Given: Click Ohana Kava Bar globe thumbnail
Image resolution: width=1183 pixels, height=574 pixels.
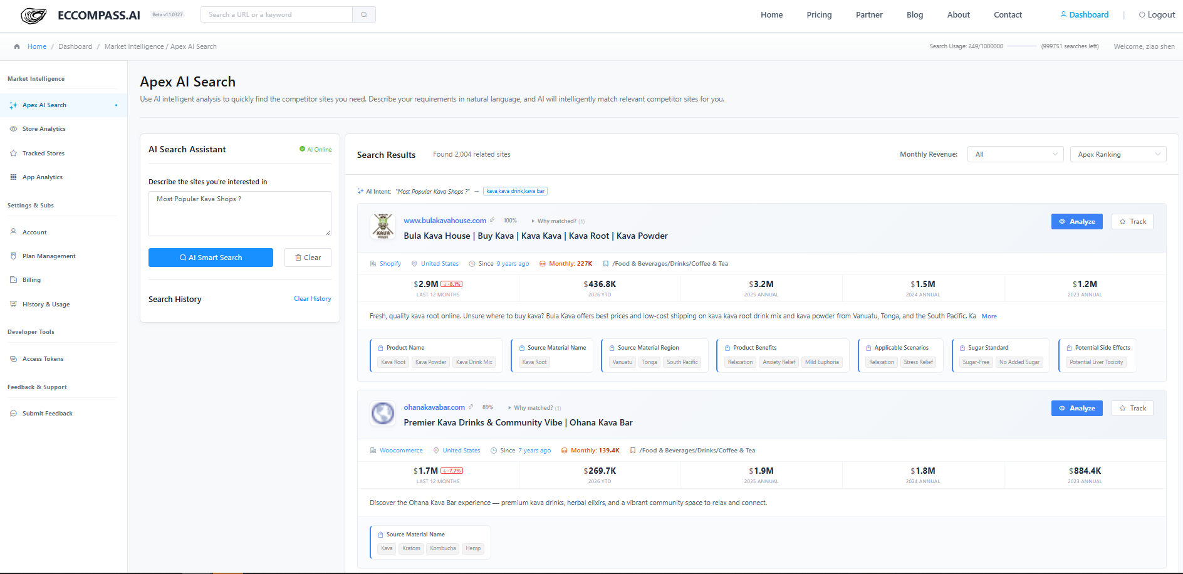Looking at the screenshot, I should pyautogui.click(x=383, y=414).
